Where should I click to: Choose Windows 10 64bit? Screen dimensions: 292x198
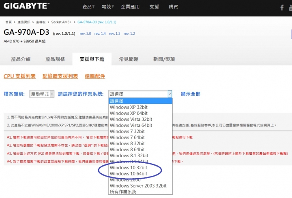tap(140, 174)
